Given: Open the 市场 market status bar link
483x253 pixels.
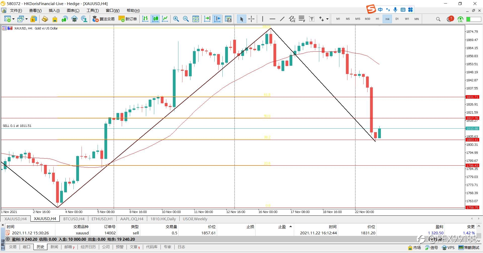Looking at the screenshot, I should pyautogui.click(x=415, y=248).
